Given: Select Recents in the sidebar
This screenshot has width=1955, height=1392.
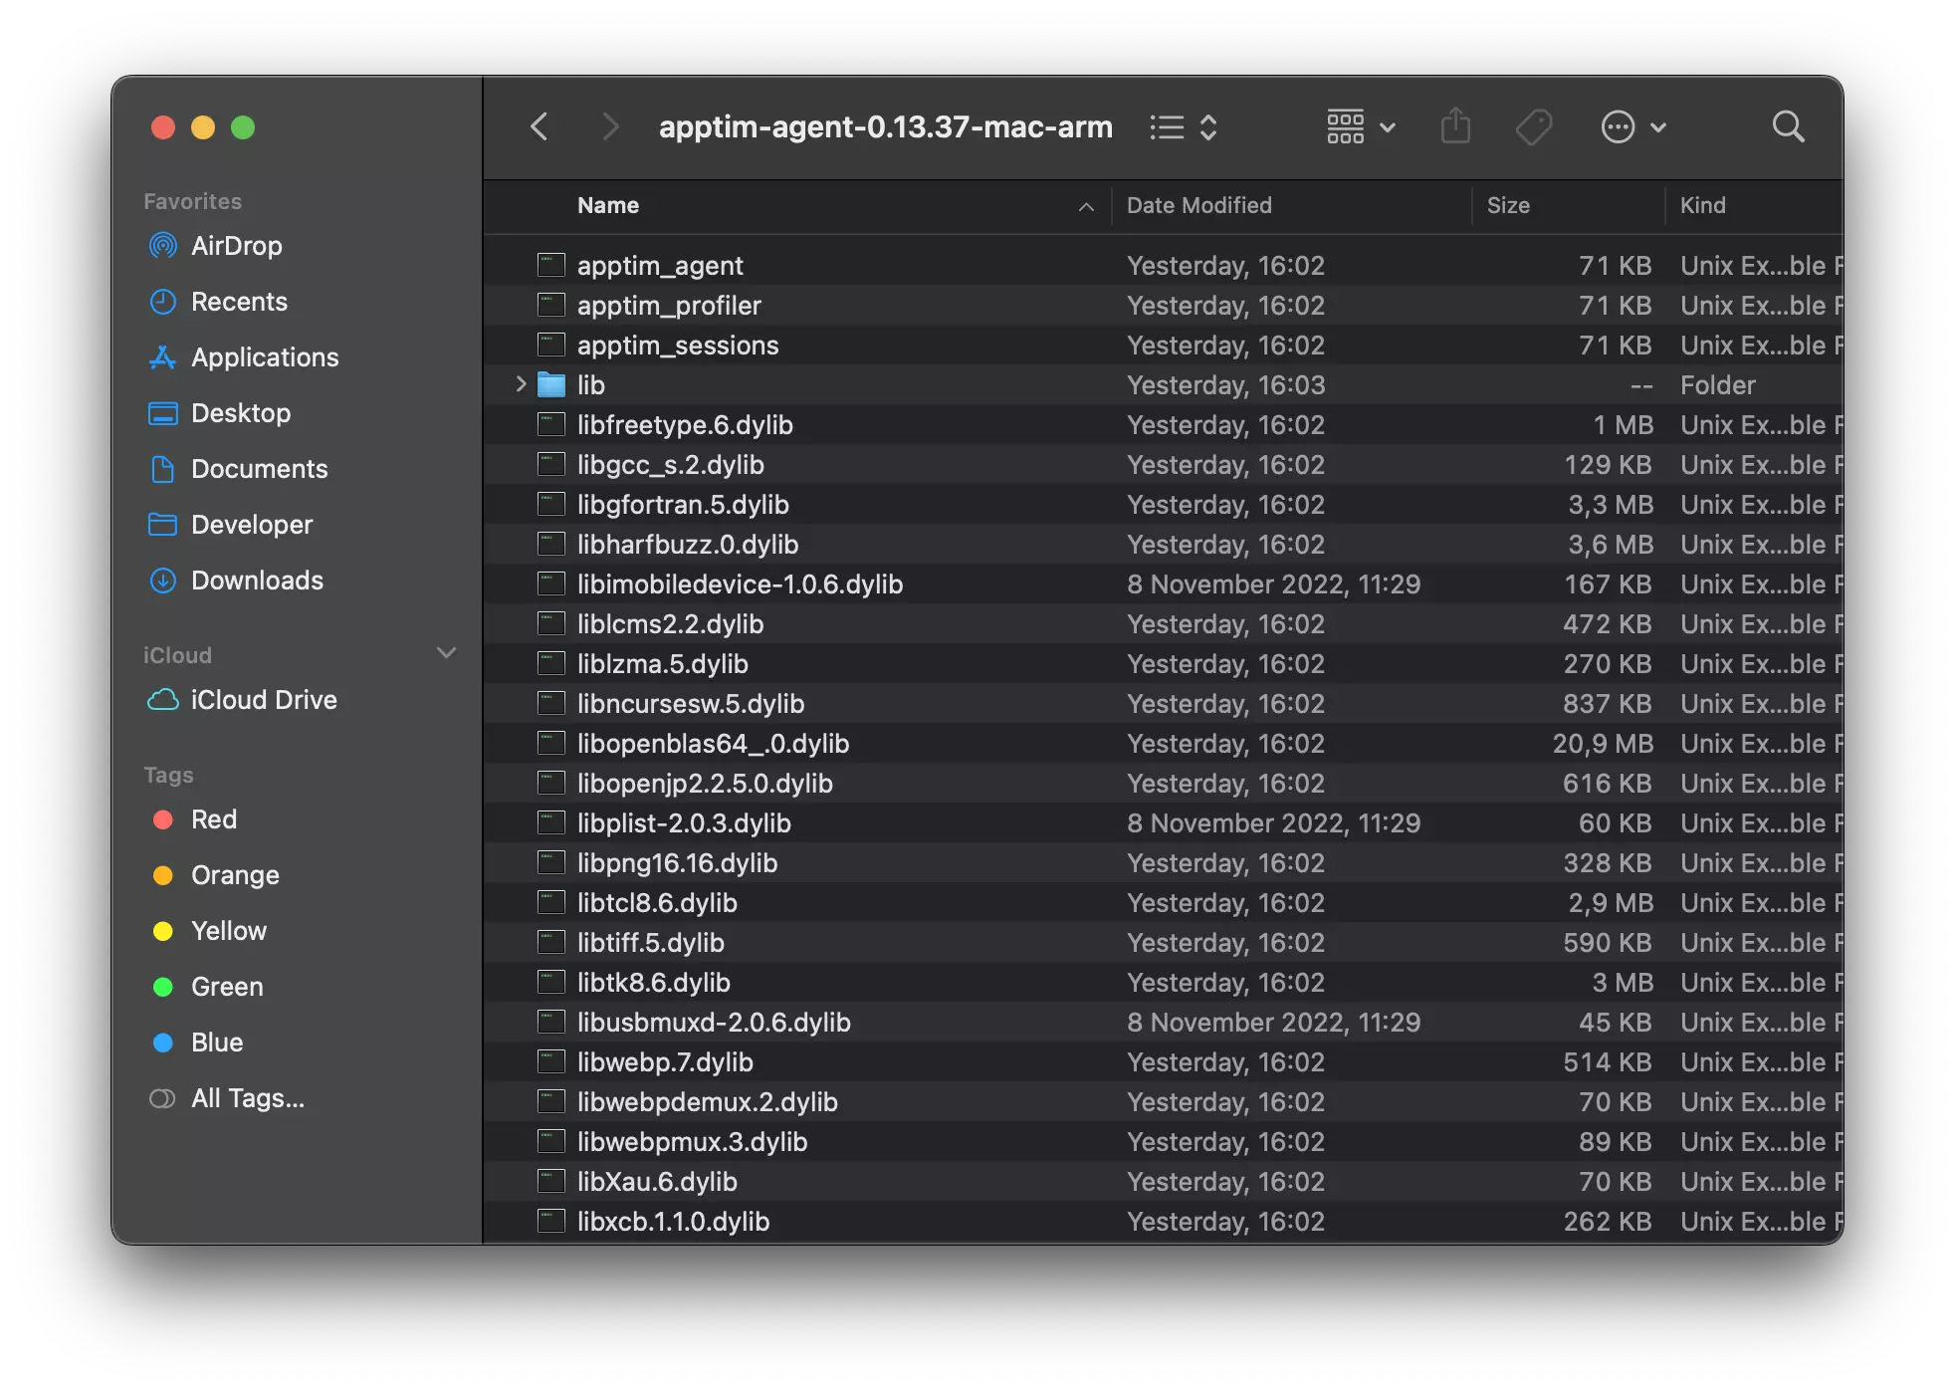Looking at the screenshot, I should [x=239, y=302].
